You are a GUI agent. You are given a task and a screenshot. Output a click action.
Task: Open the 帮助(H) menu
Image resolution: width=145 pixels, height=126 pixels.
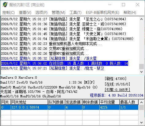130,13
